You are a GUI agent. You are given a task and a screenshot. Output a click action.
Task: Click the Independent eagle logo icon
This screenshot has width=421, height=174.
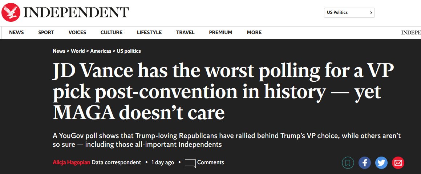pos(11,12)
